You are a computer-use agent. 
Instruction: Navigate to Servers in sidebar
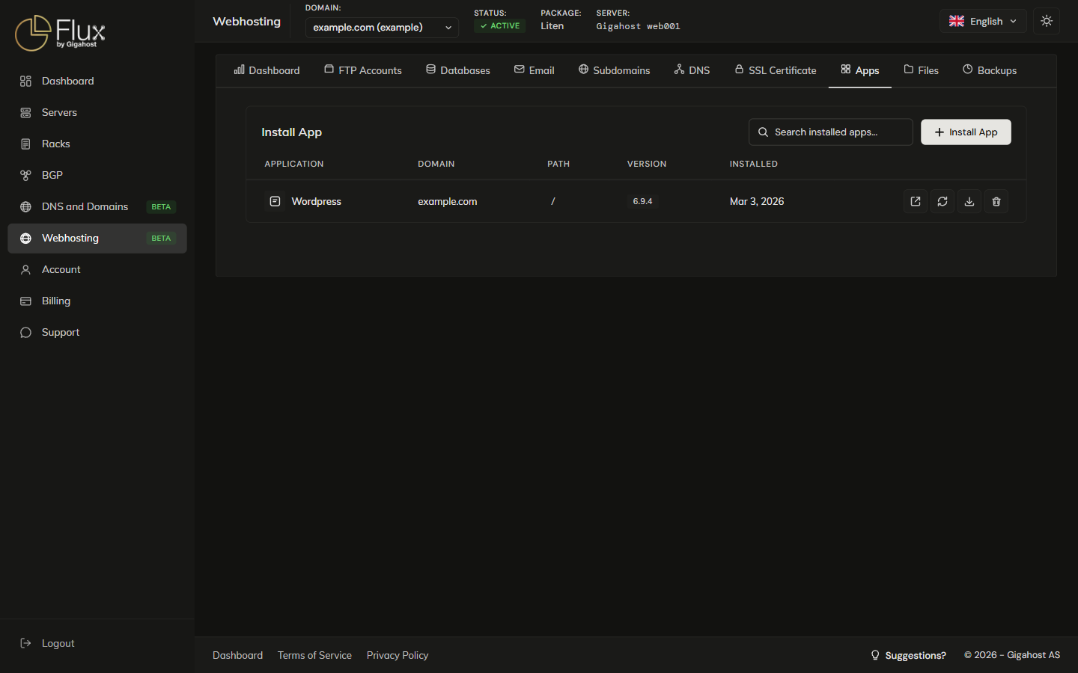pyautogui.click(x=97, y=112)
